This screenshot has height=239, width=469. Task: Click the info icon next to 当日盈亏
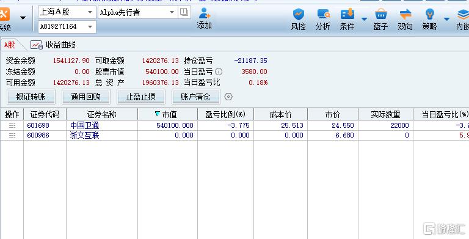219,72
